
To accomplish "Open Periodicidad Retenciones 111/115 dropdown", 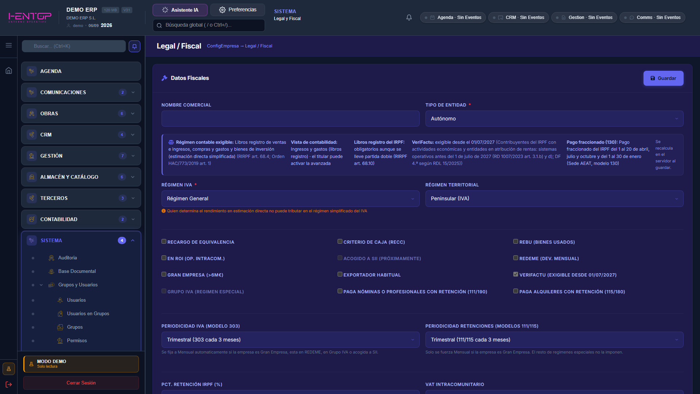I will pyautogui.click(x=554, y=340).
